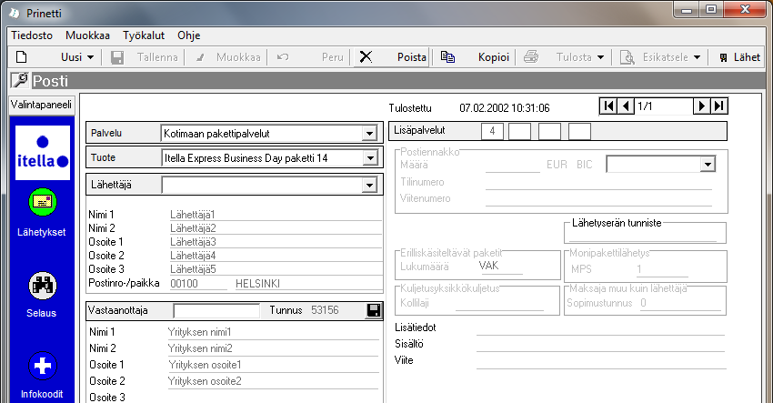
Task: Expand the Palvelu dropdown
Action: point(369,133)
